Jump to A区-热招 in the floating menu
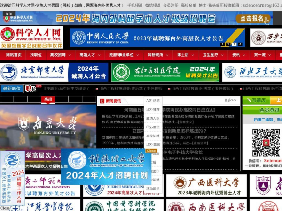 click(x=153, y=101)
